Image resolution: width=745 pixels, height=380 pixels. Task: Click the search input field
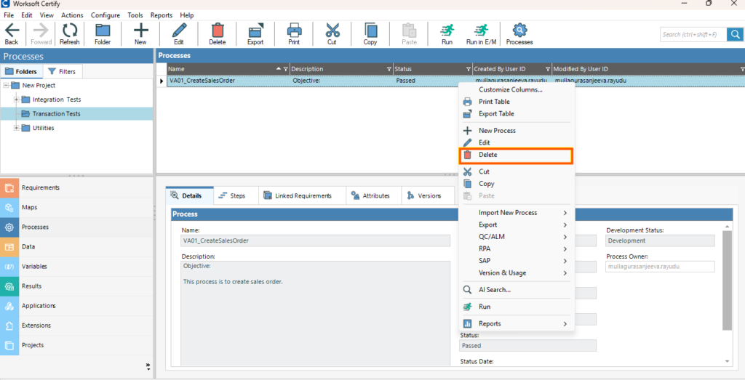[x=694, y=34]
